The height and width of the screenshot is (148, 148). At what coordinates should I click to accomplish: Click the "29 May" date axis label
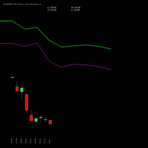(26, 141)
